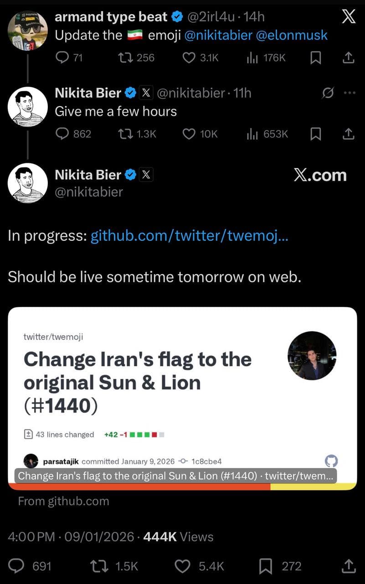Click Nikita Bier's blue verification checkmark
The width and height of the screenshot is (365, 584).
[130, 174]
